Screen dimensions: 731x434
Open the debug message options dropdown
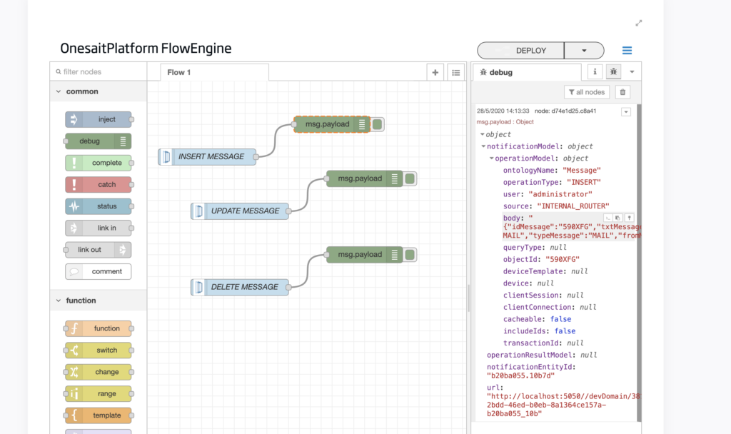point(626,112)
